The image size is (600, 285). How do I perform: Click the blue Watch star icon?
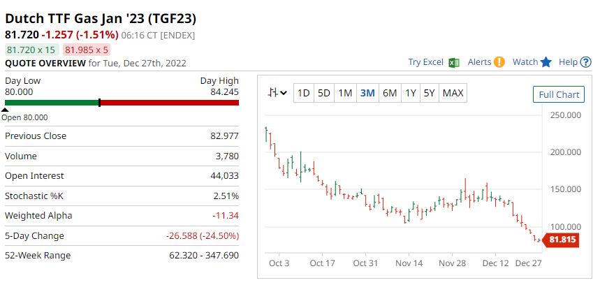tap(546, 62)
